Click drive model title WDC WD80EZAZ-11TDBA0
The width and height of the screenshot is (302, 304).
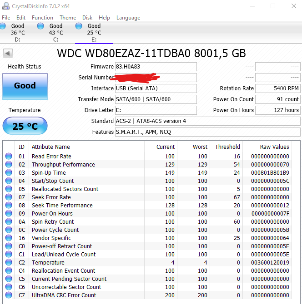(x=124, y=53)
